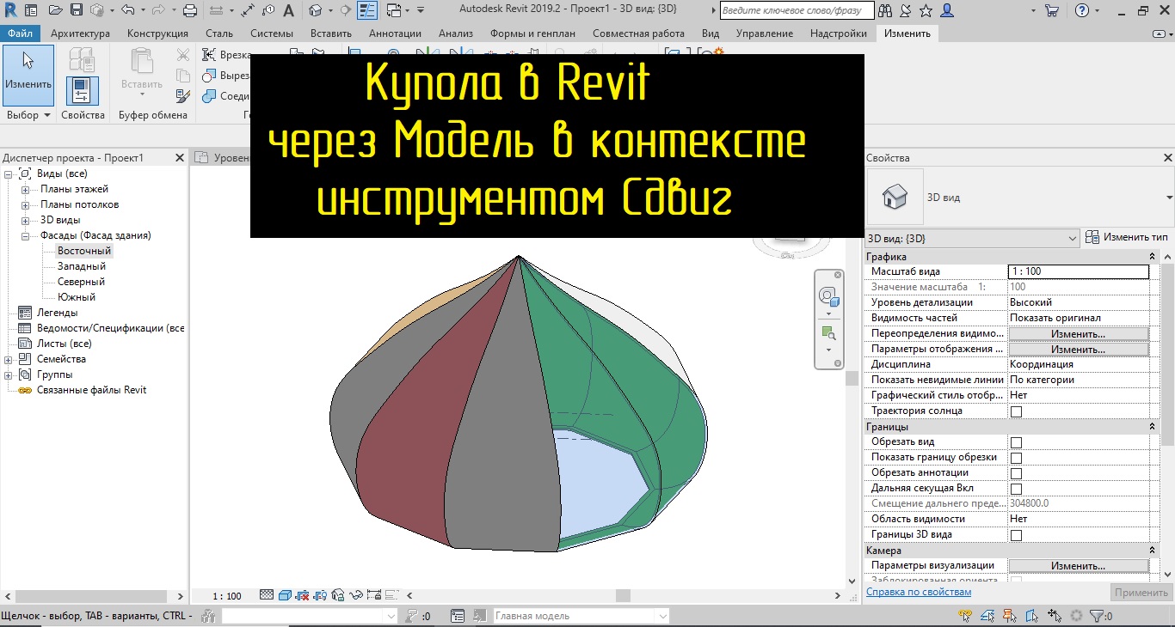This screenshot has width=1175, height=627.
Task: Open the status bar selection filter funnel
Action: click(x=1096, y=616)
